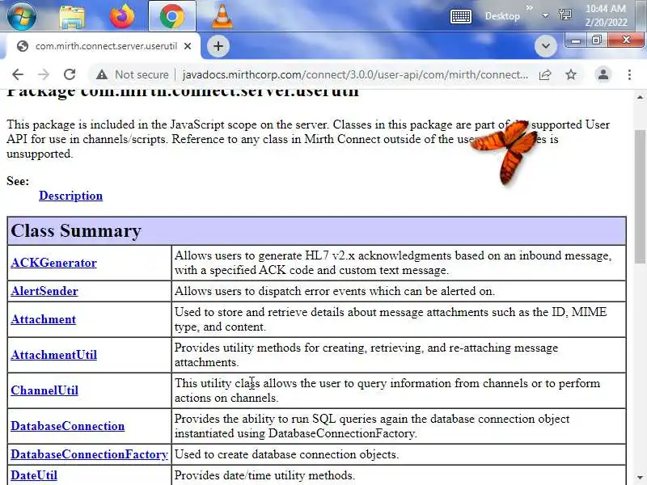647x485 pixels.
Task: Click the vertical scrollbar thumb
Action: click(x=640, y=196)
